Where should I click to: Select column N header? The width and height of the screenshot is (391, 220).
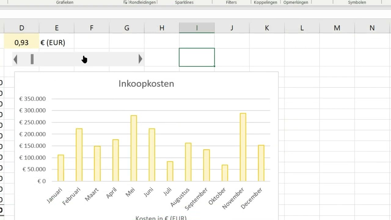pos(372,28)
